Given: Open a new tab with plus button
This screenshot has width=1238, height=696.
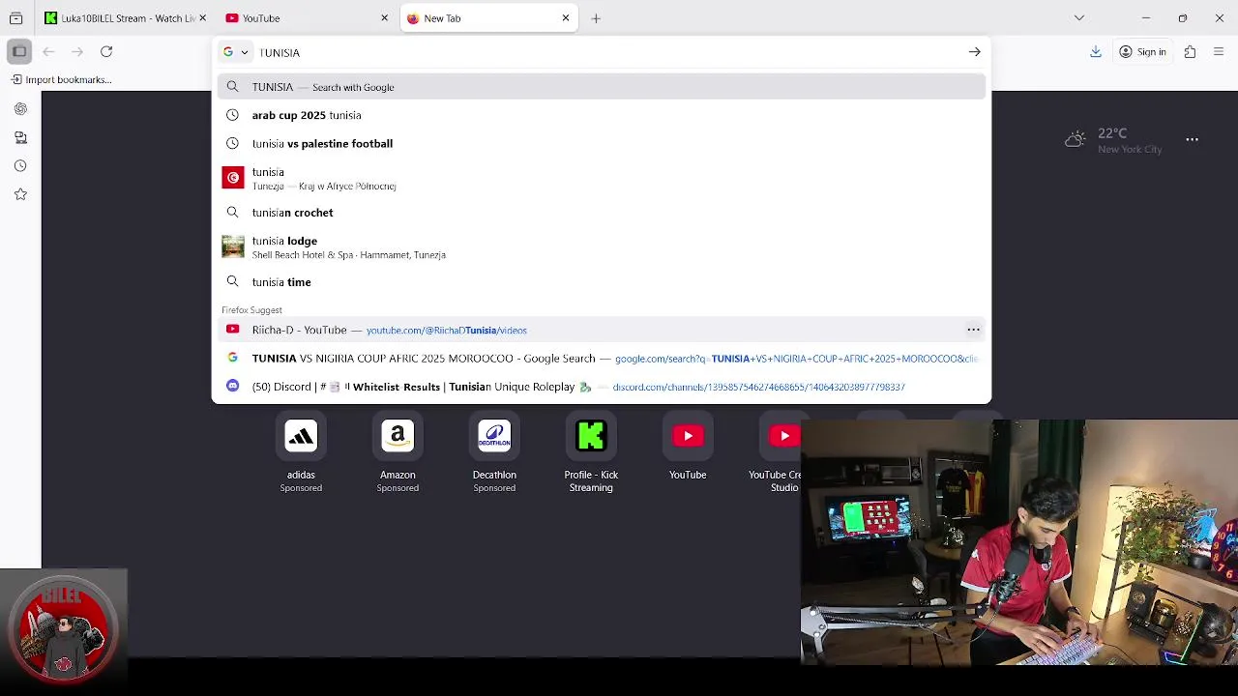Looking at the screenshot, I should tap(596, 18).
